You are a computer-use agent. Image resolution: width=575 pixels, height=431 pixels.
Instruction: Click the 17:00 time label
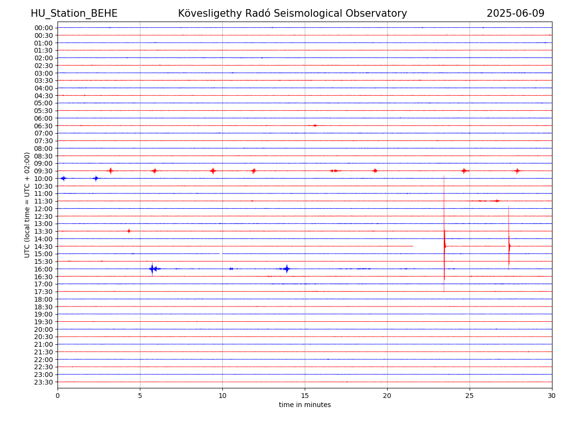[x=44, y=284]
